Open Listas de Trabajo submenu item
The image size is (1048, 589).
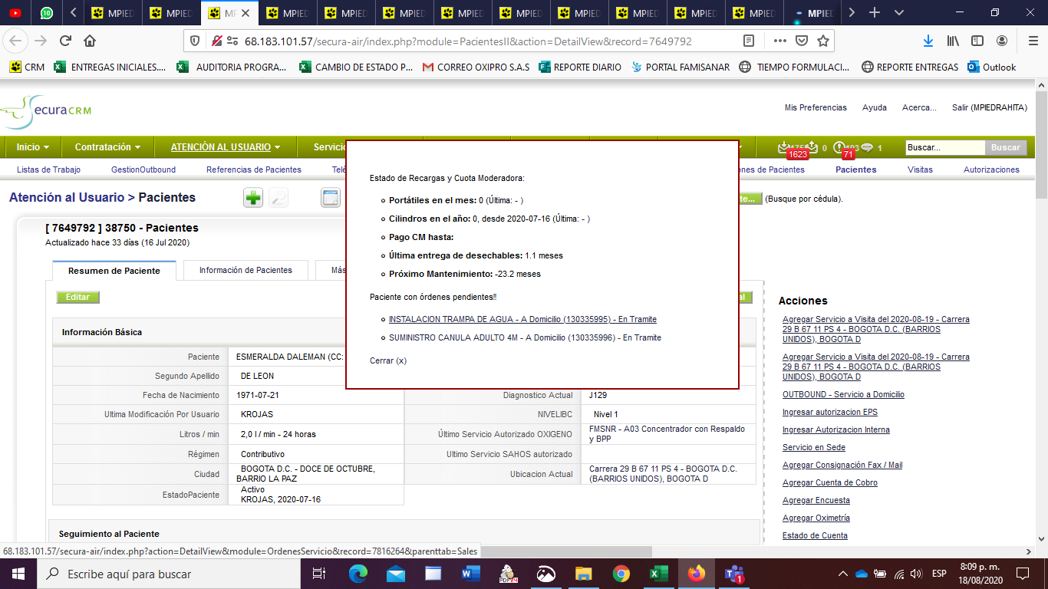tap(48, 169)
